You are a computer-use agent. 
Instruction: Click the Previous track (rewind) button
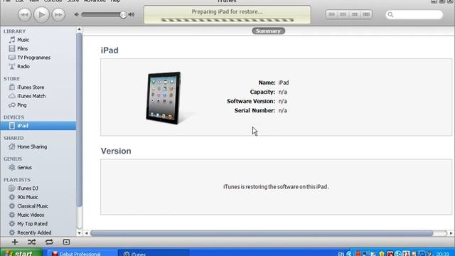24,14
